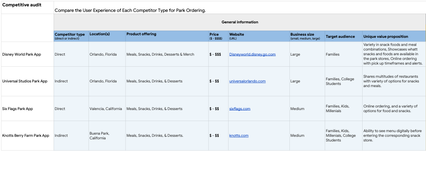426x178 pixels.
Task: Select Six Flags '$ - $$' price cell
Action: coord(218,109)
